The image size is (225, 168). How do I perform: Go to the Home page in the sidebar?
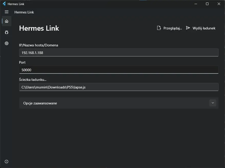7,21
